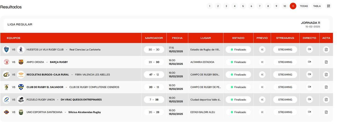
Task: Click ALTAMIRA ESTADIOA venue
Action: pos(202,62)
